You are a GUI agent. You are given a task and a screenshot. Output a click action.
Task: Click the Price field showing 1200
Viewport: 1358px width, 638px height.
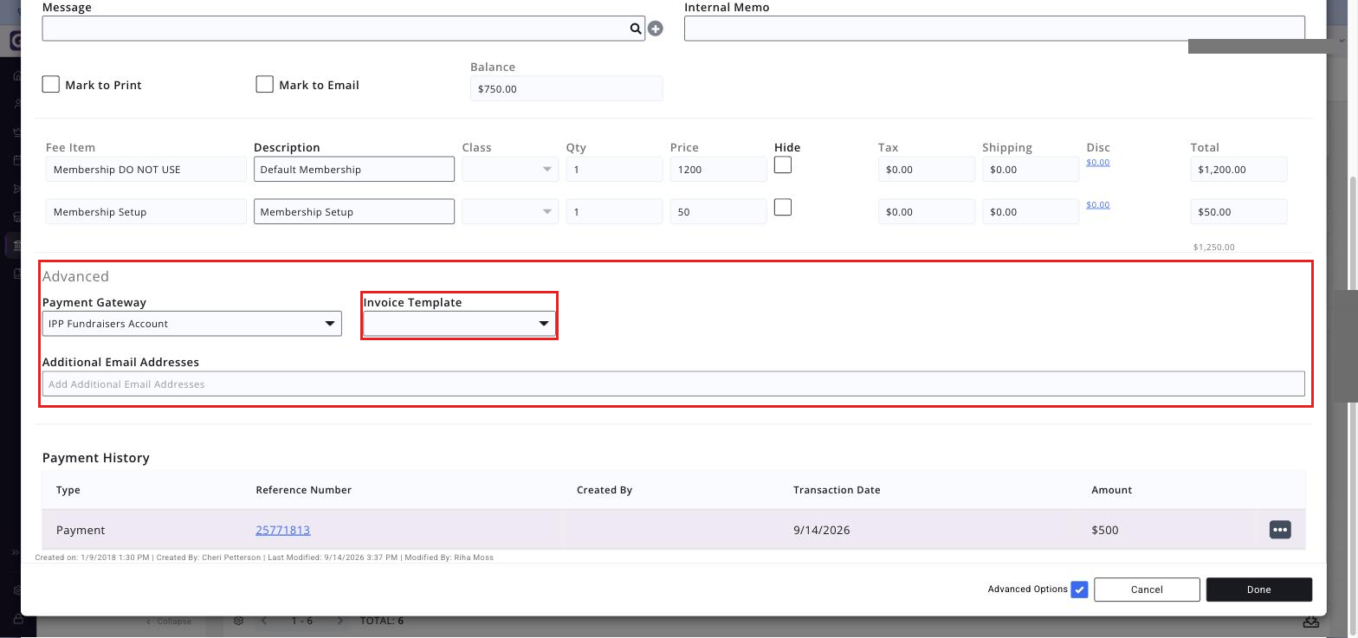coord(718,169)
